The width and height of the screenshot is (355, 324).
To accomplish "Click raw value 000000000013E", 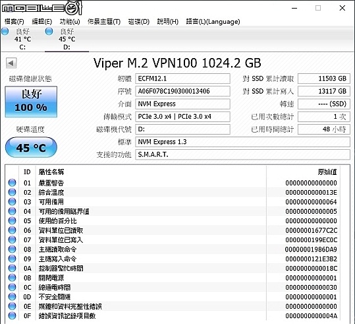I will 312,193.
